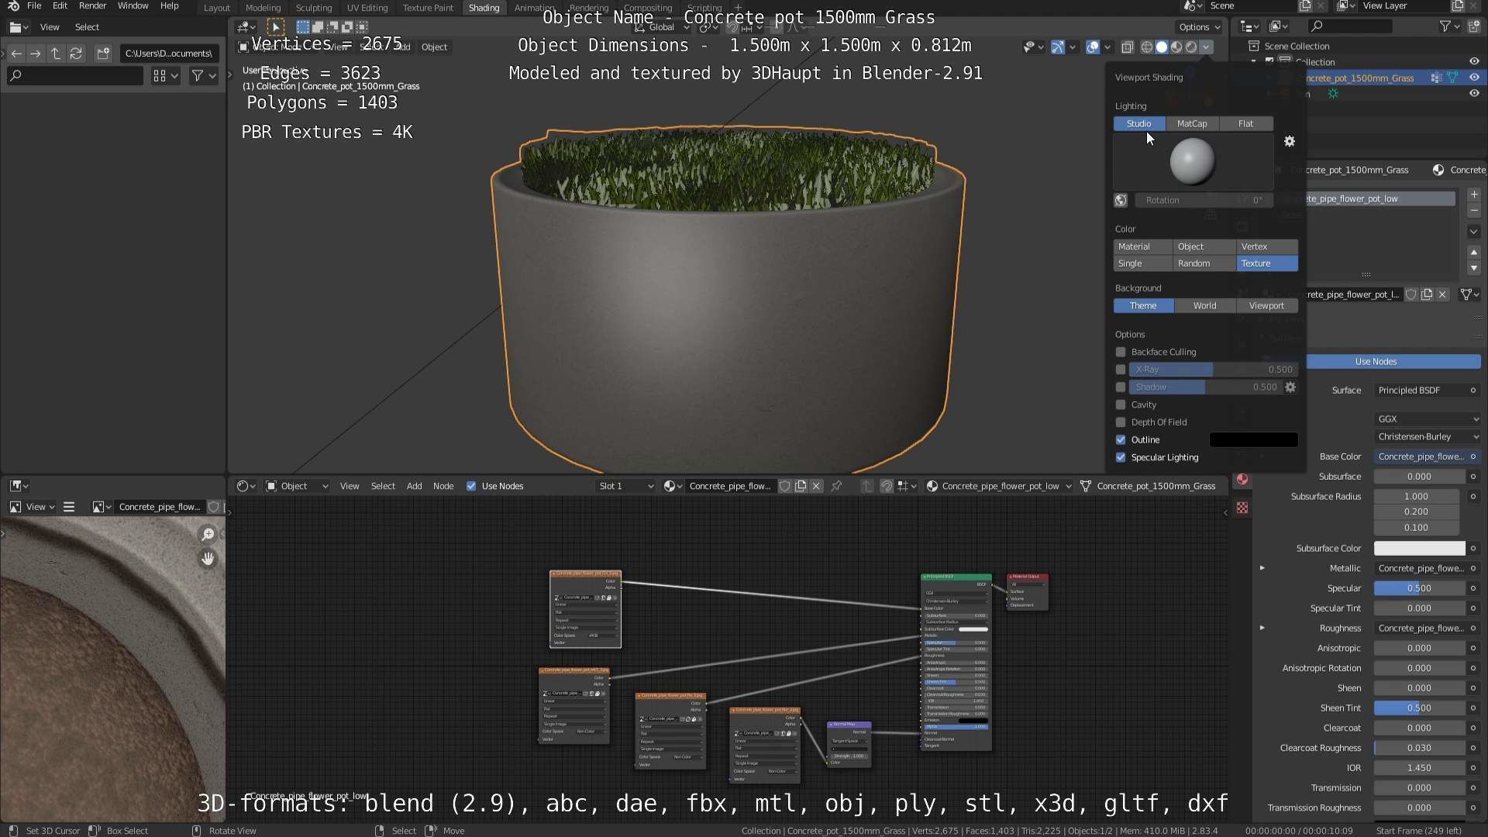Enable the Shadow checkbox

(1121, 387)
